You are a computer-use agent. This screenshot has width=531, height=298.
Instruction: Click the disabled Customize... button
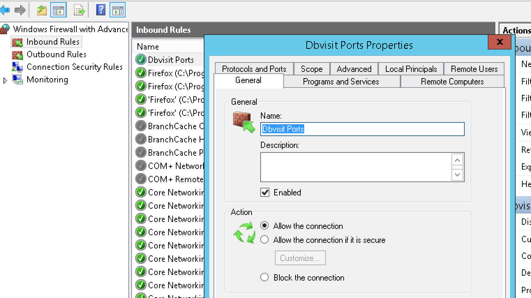click(300, 258)
